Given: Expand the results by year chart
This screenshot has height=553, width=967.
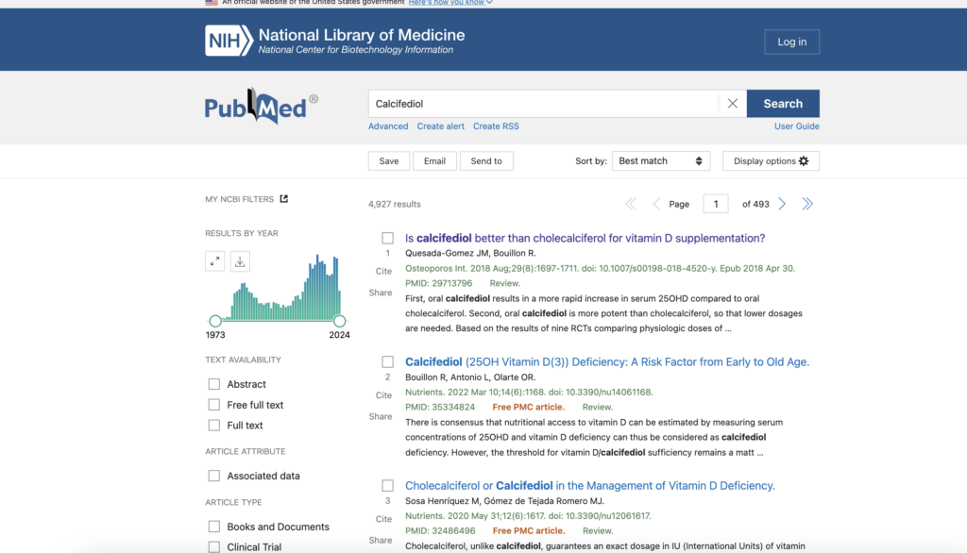Looking at the screenshot, I should (x=215, y=261).
